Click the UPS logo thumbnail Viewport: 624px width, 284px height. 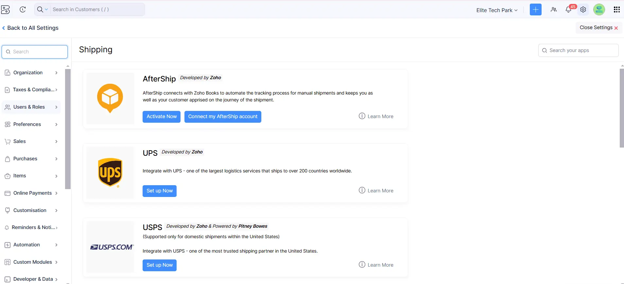[110, 172]
